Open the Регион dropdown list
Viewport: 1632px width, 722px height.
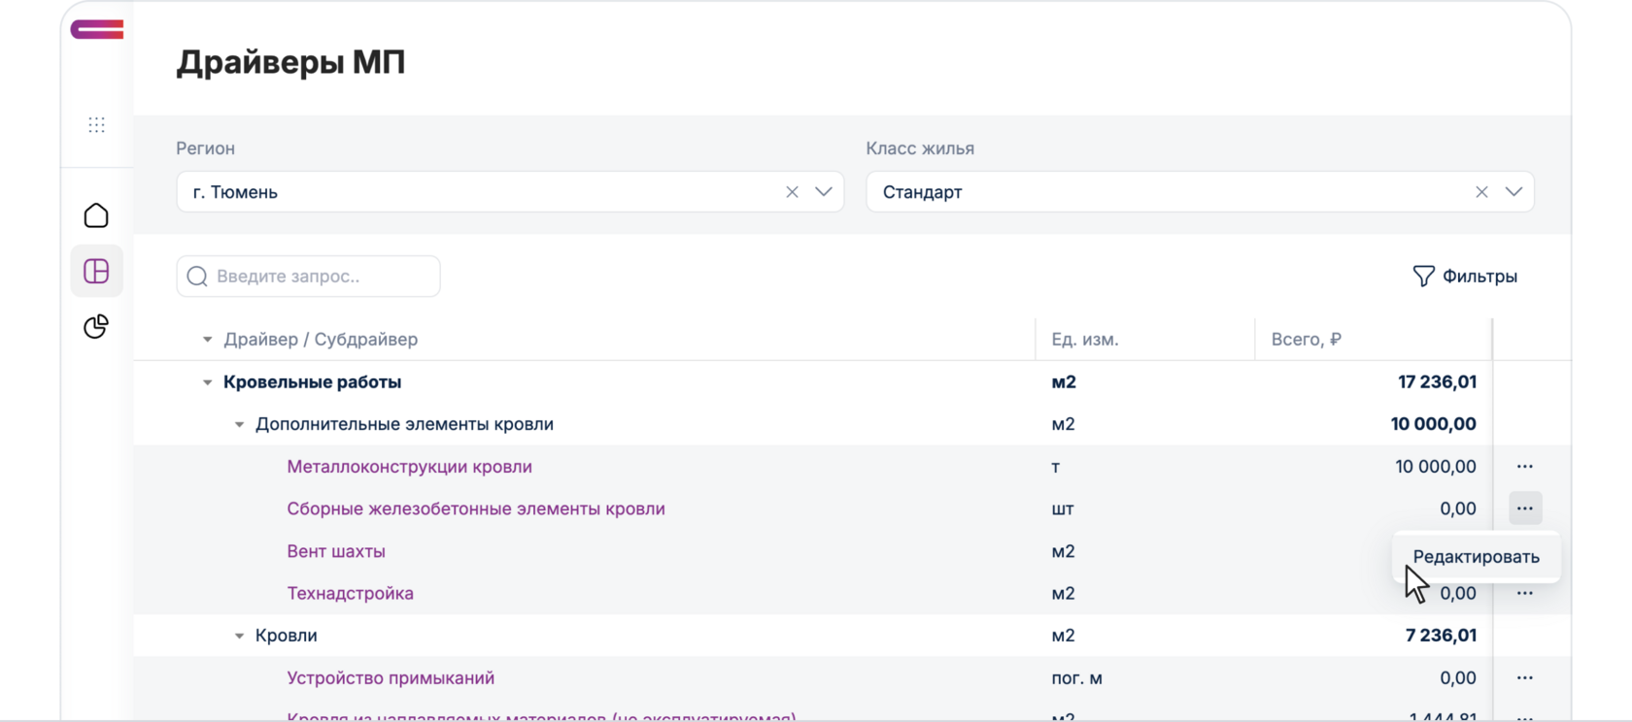coord(824,192)
